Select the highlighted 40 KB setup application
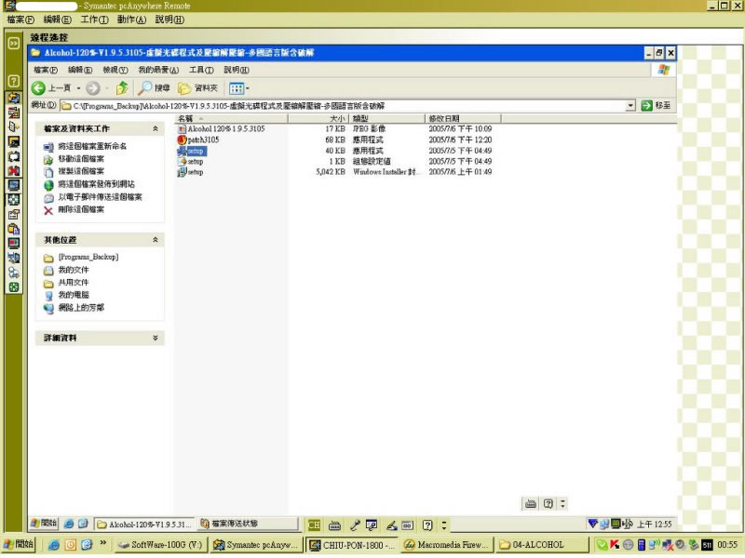Image resolution: width=745 pixels, height=558 pixels. pos(192,151)
